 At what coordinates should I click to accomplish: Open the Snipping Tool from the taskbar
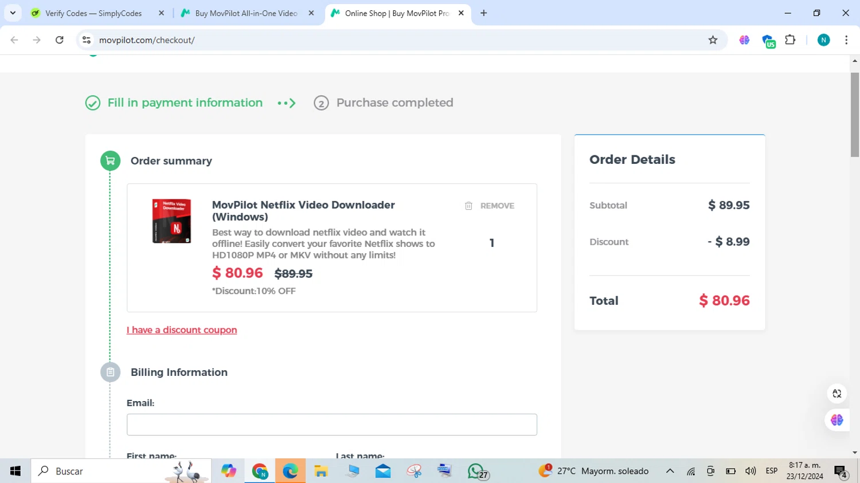(414, 471)
